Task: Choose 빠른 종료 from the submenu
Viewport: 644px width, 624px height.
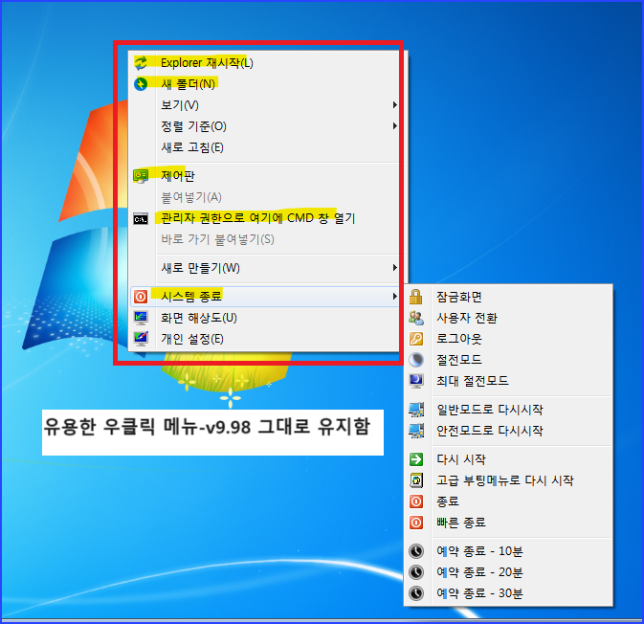Action: tap(508, 523)
